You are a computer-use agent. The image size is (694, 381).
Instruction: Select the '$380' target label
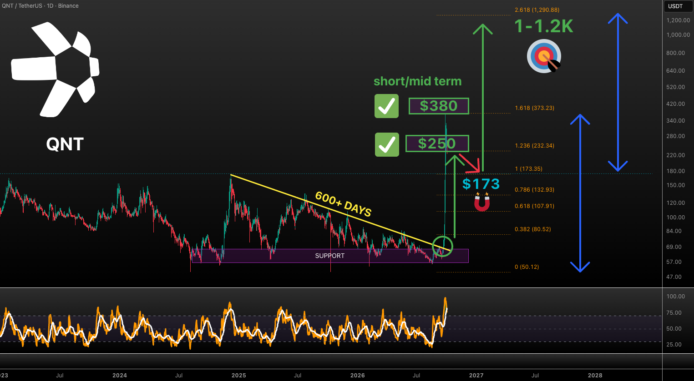pos(439,106)
